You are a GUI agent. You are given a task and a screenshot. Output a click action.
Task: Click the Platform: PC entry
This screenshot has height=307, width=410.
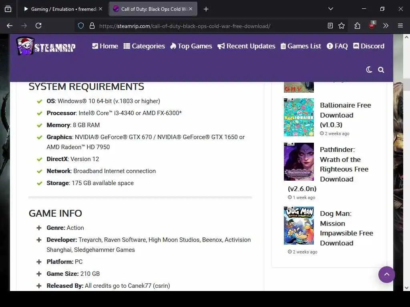click(x=64, y=261)
